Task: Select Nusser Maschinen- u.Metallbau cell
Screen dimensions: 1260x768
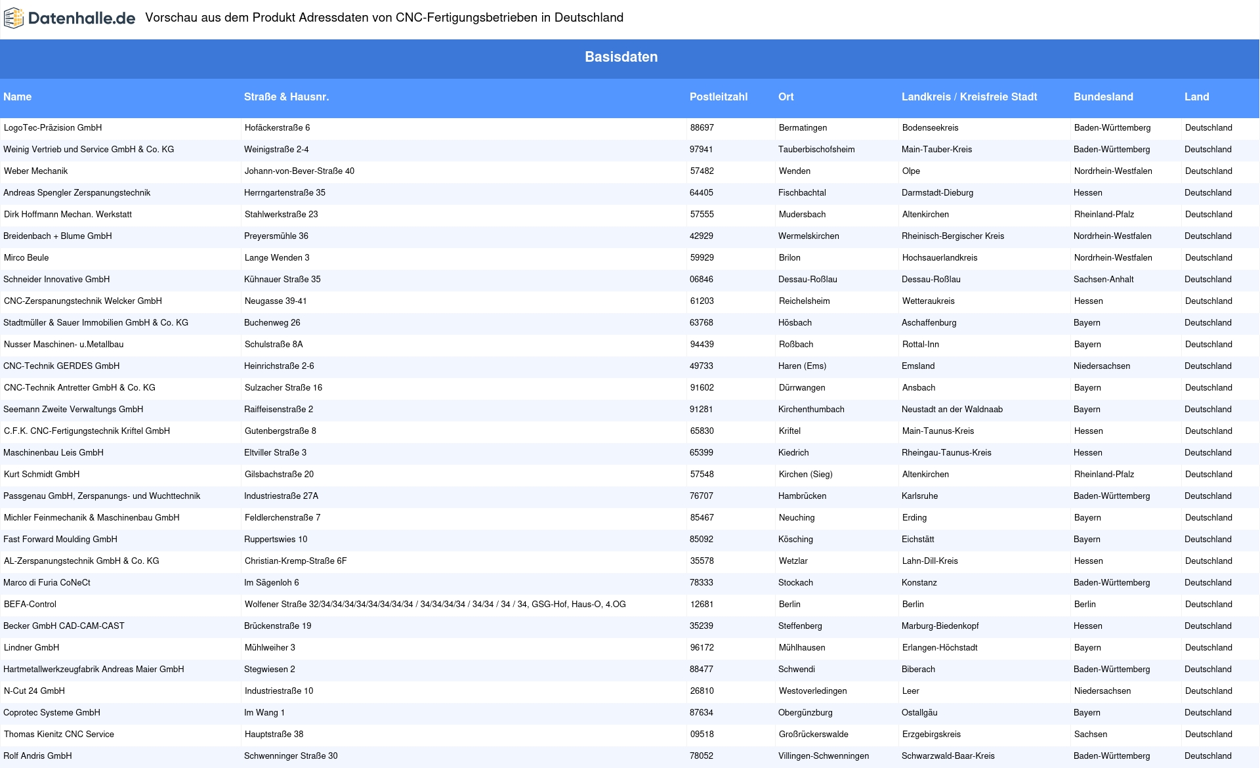Action: tap(64, 344)
